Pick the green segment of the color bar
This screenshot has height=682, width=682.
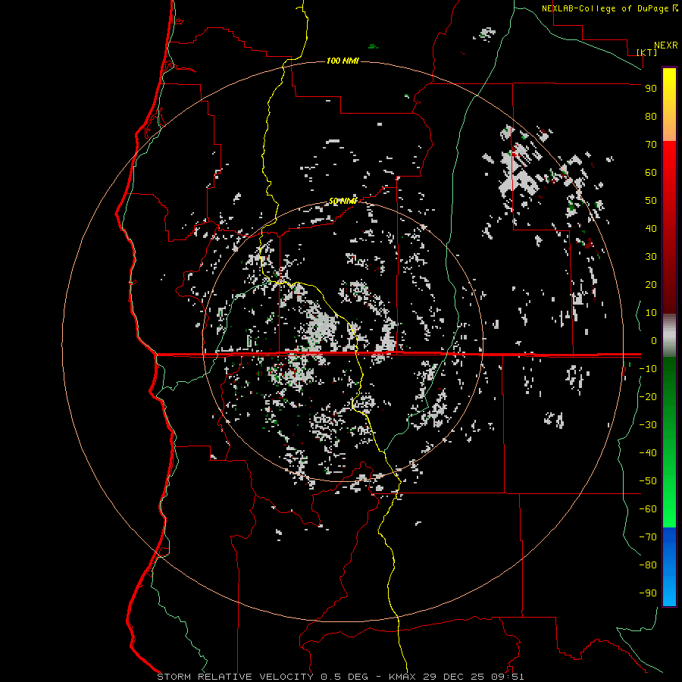(669, 443)
